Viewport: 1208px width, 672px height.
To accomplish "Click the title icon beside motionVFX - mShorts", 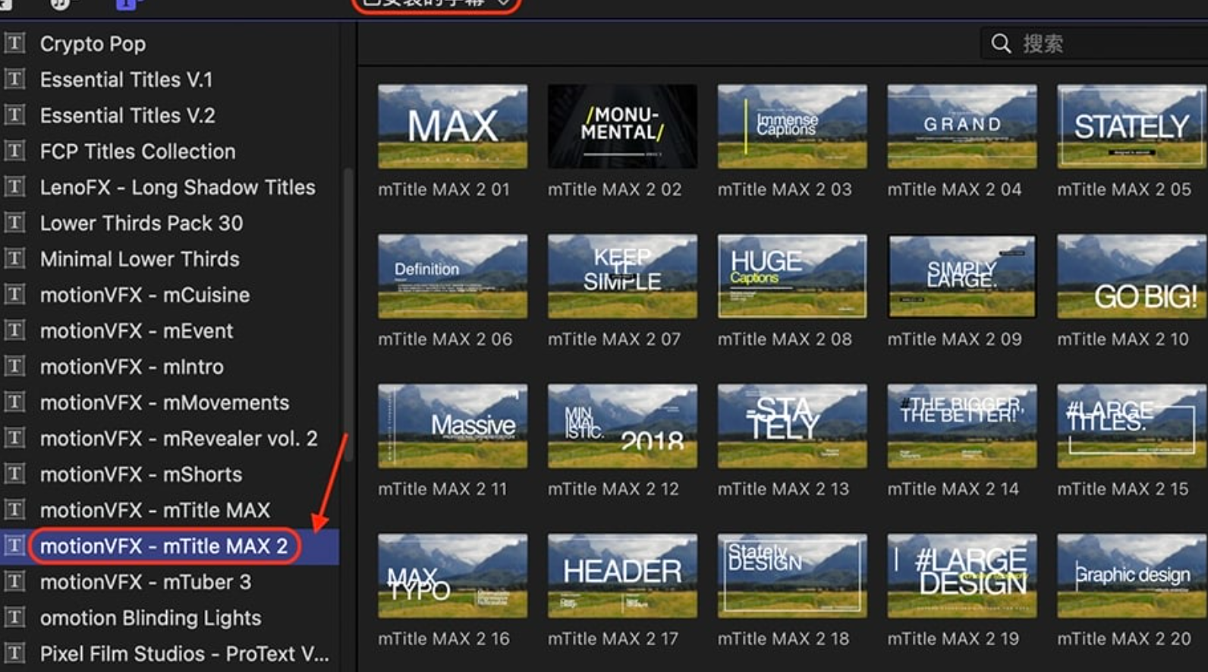I will point(14,474).
